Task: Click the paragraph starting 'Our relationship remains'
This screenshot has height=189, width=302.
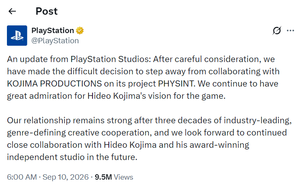Action: tap(150, 139)
